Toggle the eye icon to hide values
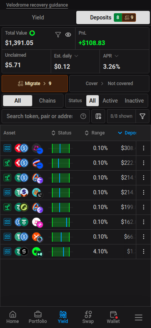The height and width of the screenshot is (328, 151). [x=68, y=35]
